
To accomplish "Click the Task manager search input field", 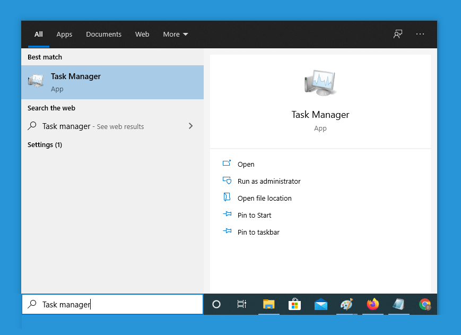I will point(112,304).
